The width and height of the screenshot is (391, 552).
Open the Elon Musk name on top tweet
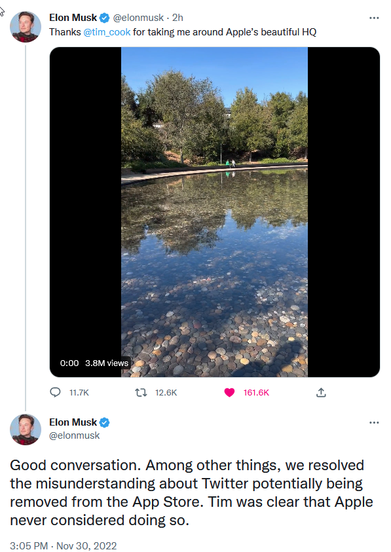click(x=73, y=18)
